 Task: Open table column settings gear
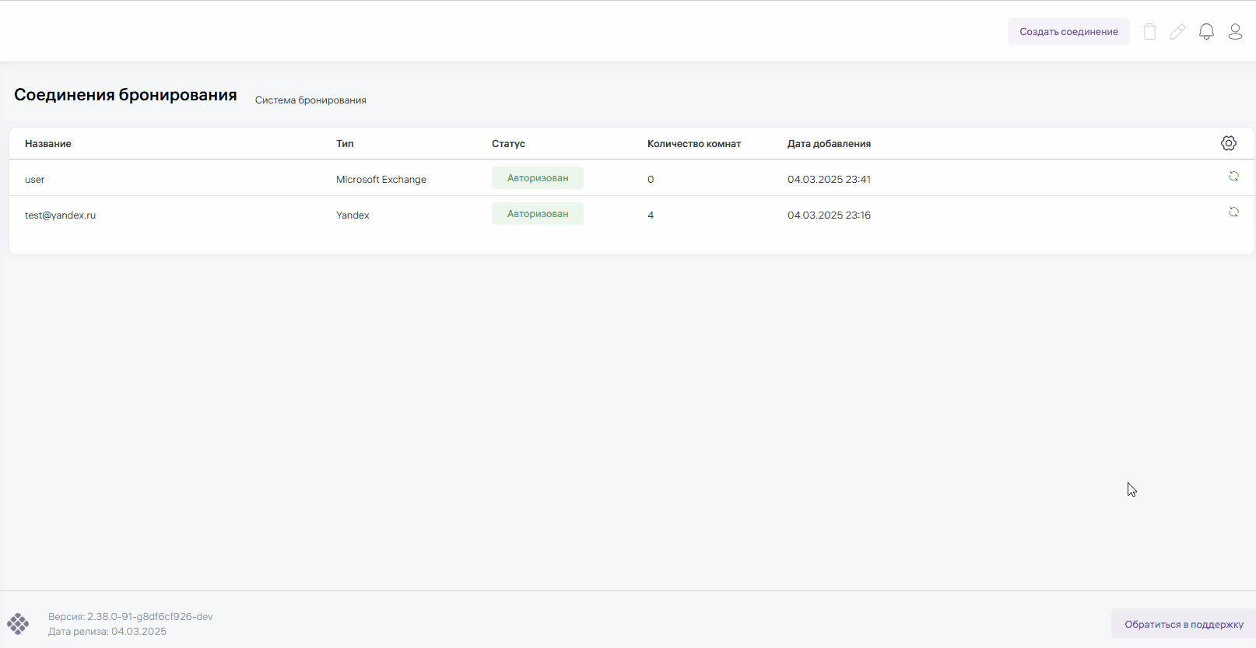tap(1229, 143)
